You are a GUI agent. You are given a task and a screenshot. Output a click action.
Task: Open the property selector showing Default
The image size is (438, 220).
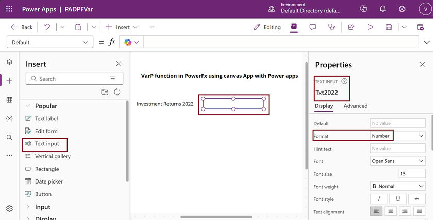49,42
